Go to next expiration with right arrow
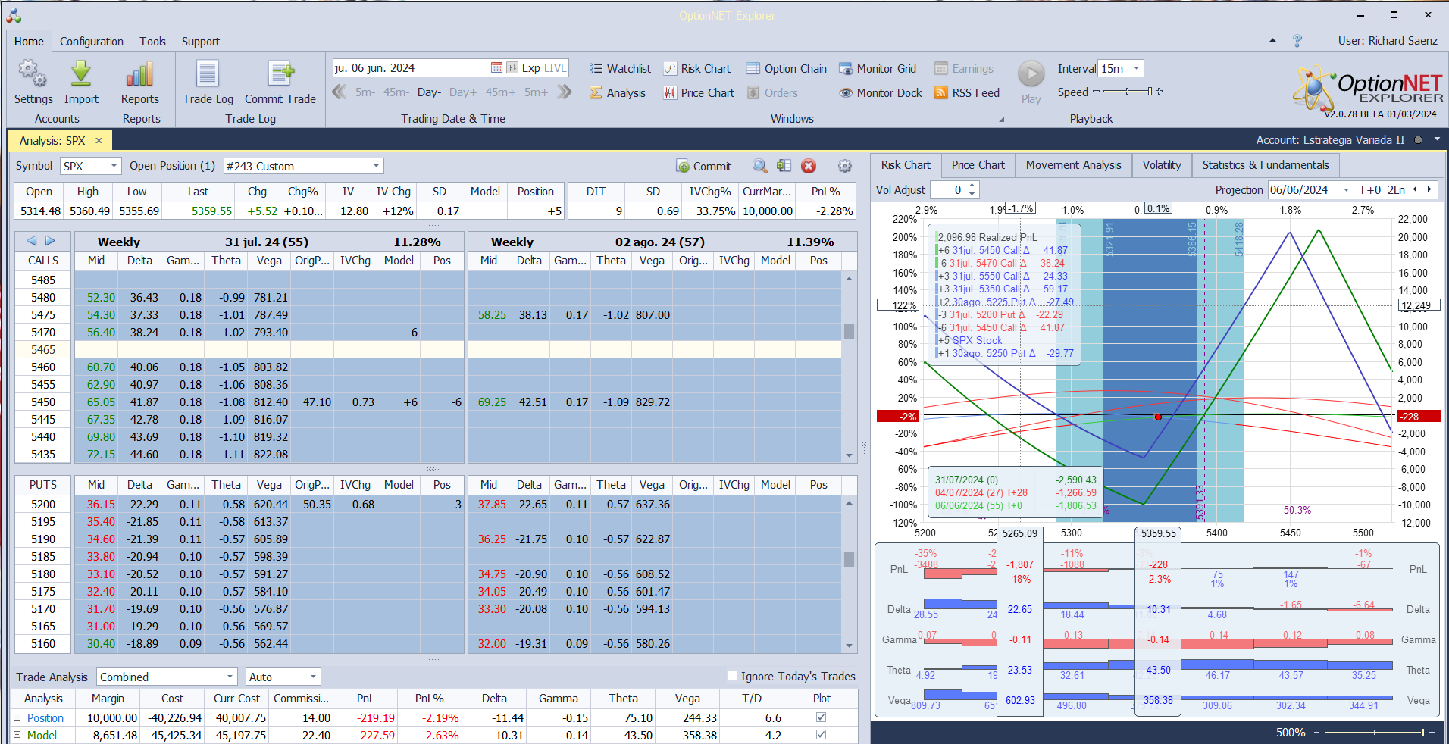1449x744 pixels. [x=50, y=241]
